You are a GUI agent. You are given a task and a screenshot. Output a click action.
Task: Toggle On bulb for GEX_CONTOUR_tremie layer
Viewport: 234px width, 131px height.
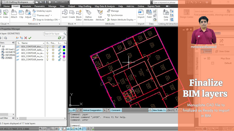coord(47,60)
